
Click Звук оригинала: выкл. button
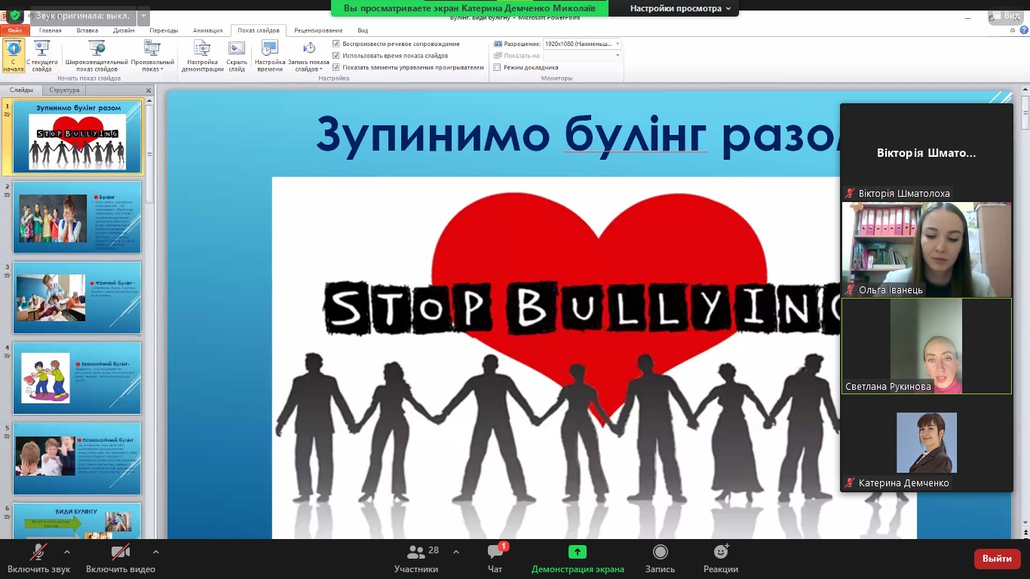(83, 16)
